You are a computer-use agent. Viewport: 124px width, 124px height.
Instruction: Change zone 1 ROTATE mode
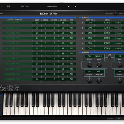click(x=107, y=23)
